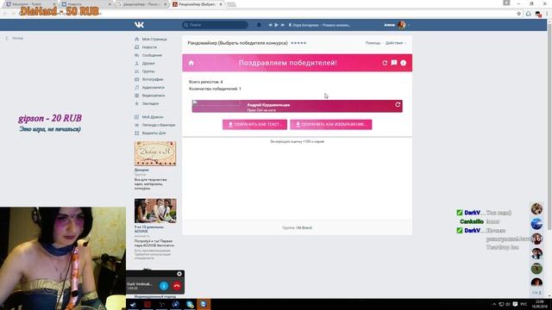Image resolution: width=552 pixels, height=310 pixels.
Task: Open Аудиозаписи in sidebar
Action: [149, 88]
